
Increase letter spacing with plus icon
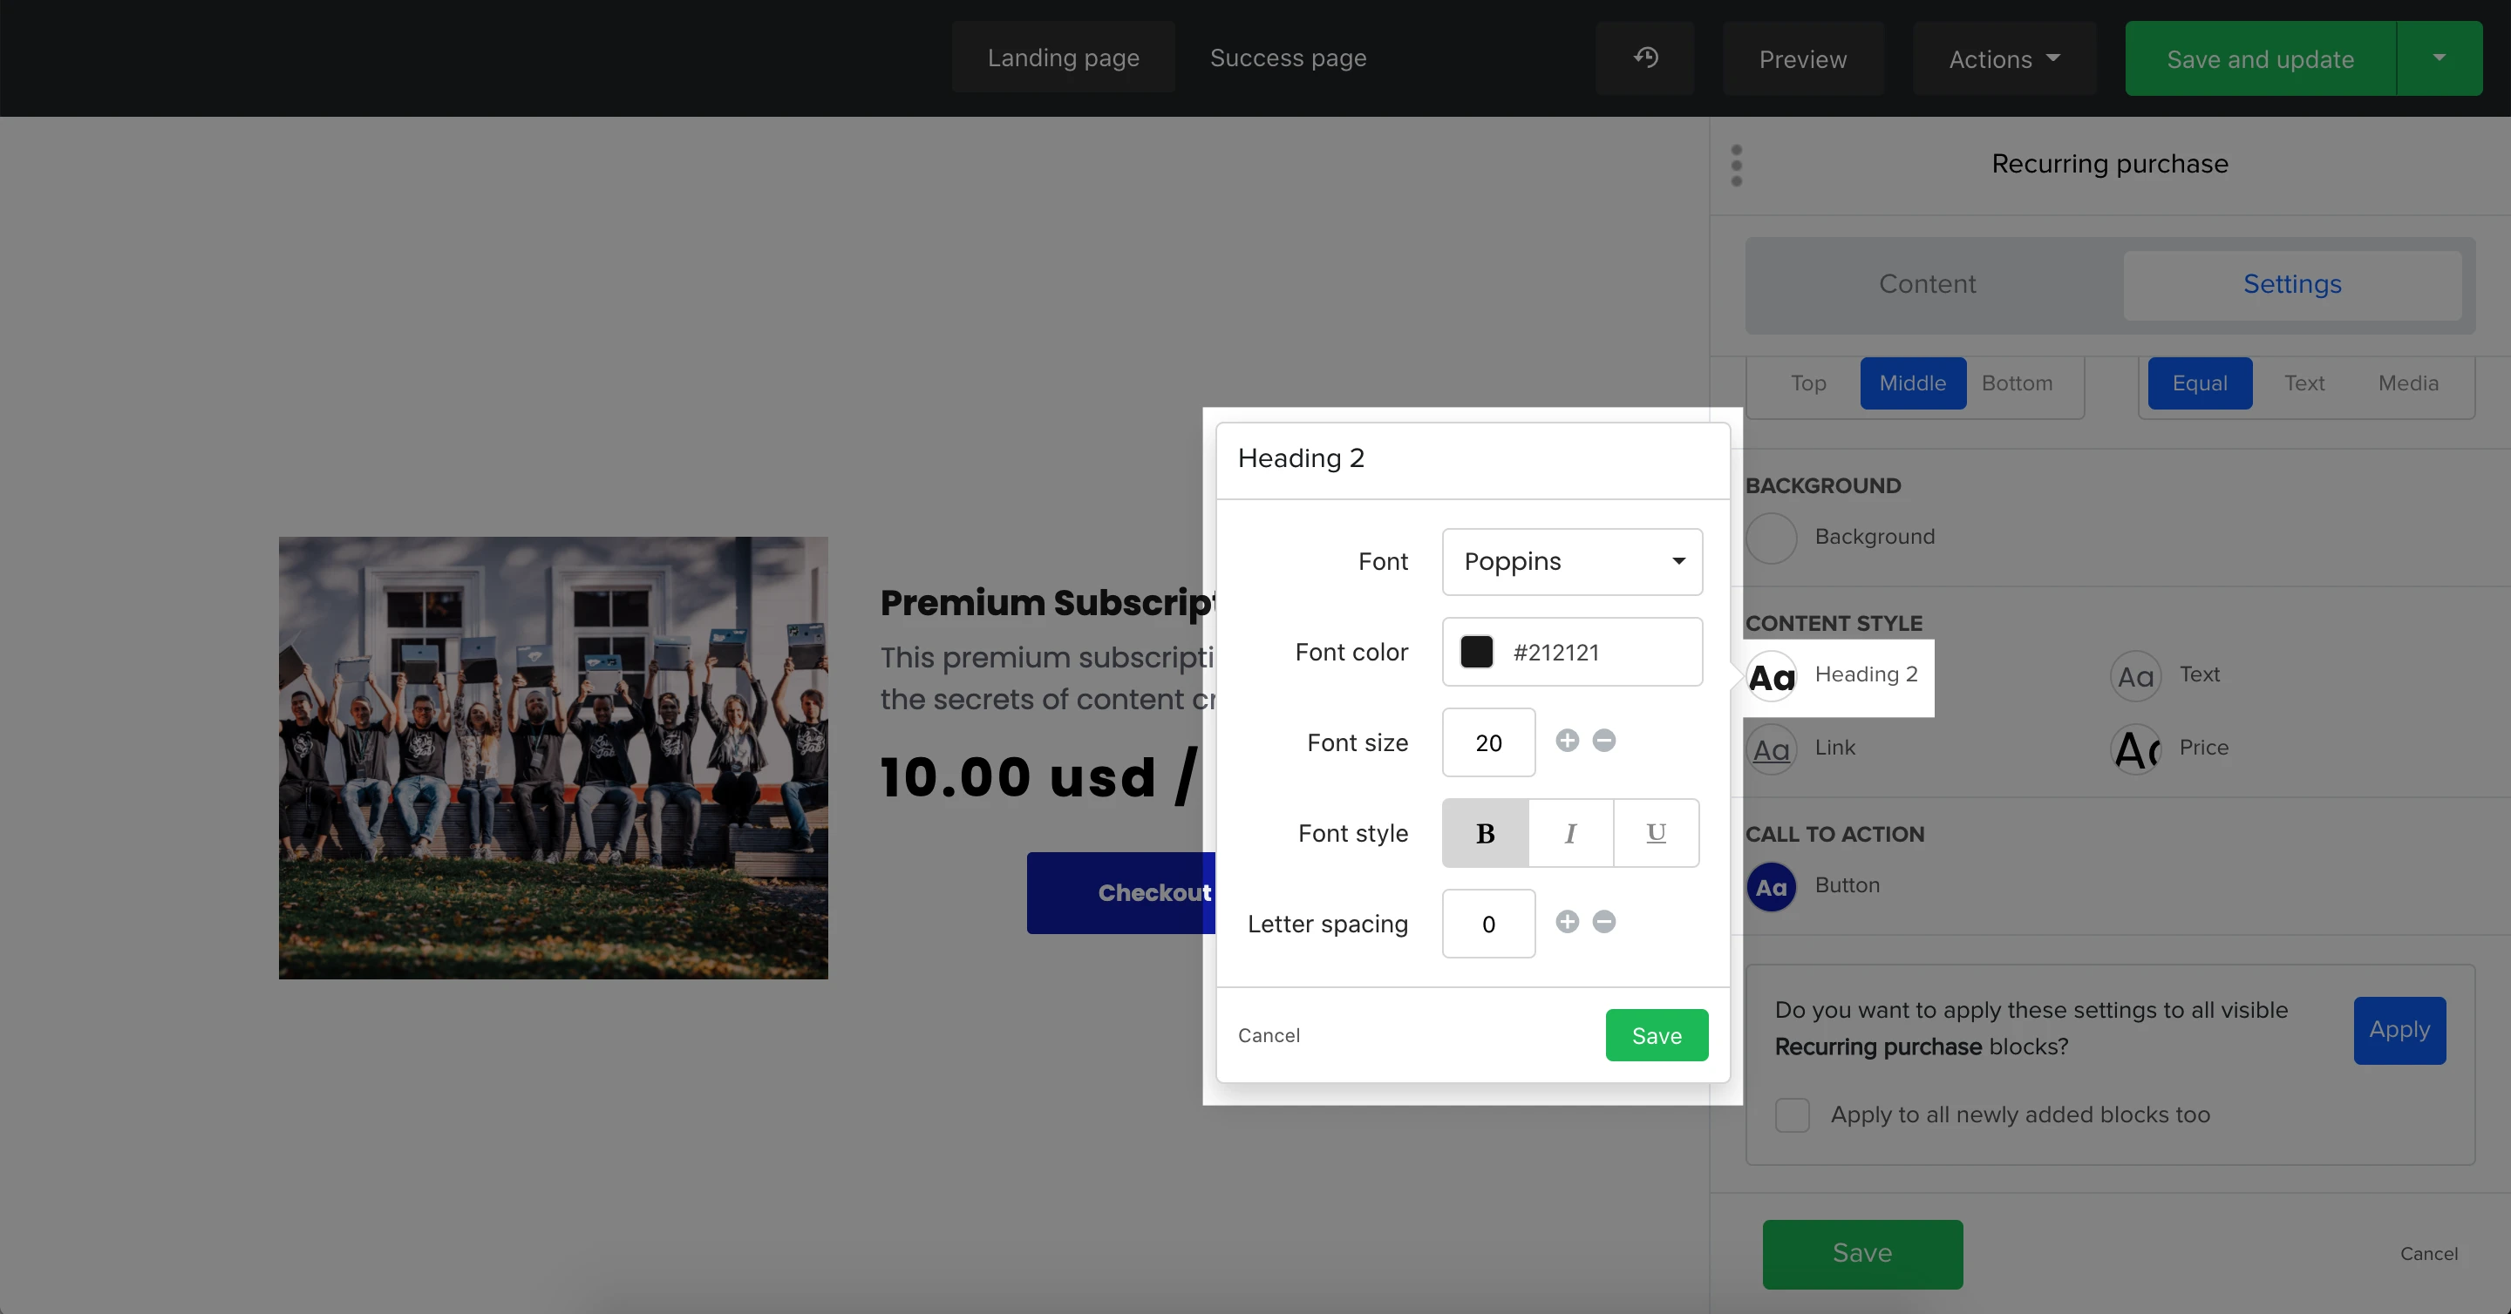coord(1567,922)
